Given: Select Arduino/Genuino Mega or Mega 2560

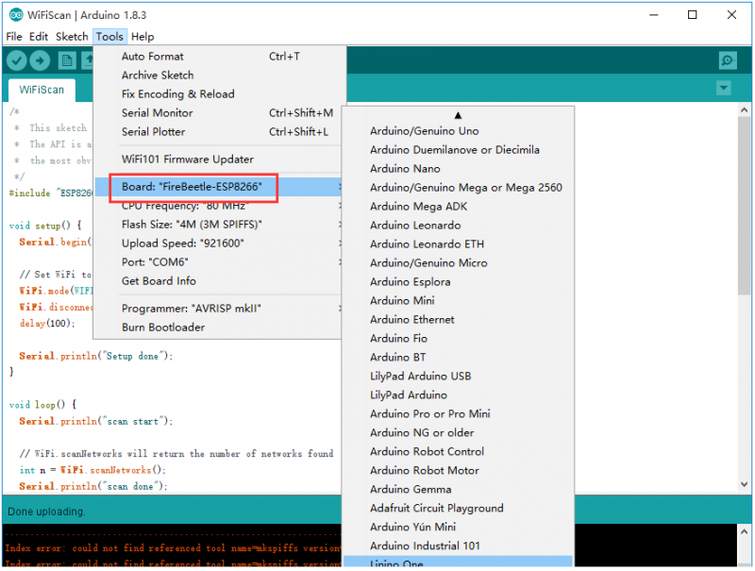Looking at the screenshot, I should [x=458, y=187].
